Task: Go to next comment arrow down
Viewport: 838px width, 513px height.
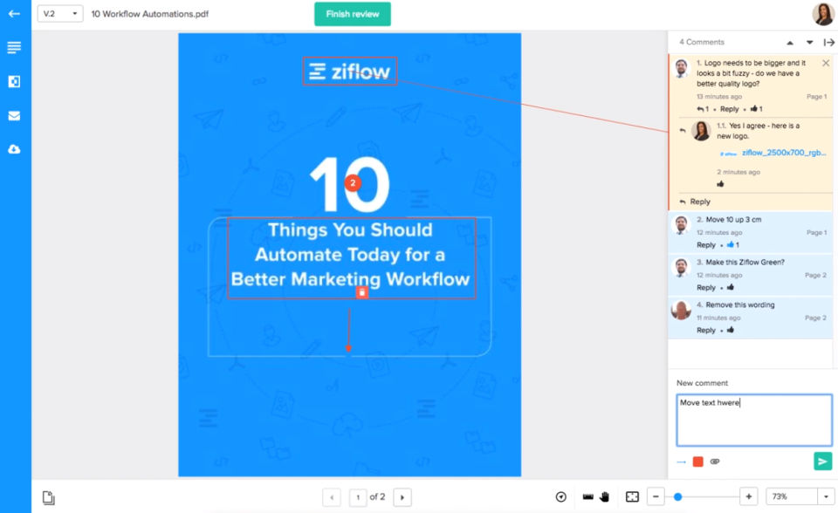Action: [810, 42]
